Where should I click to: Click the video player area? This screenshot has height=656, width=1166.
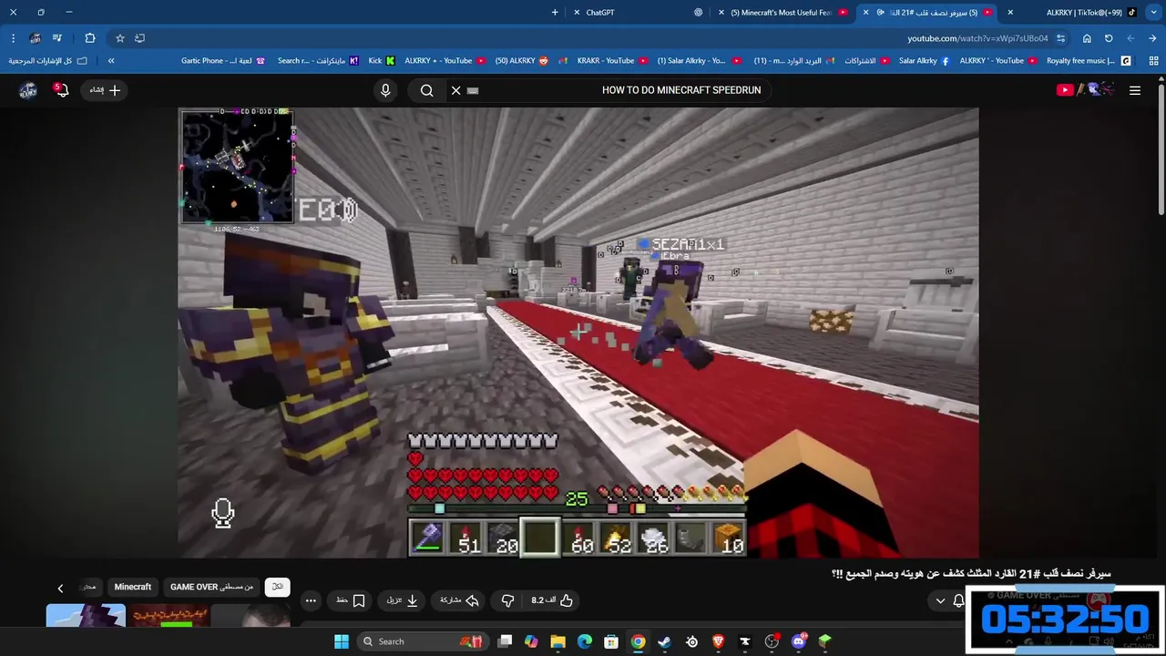pyautogui.click(x=578, y=333)
